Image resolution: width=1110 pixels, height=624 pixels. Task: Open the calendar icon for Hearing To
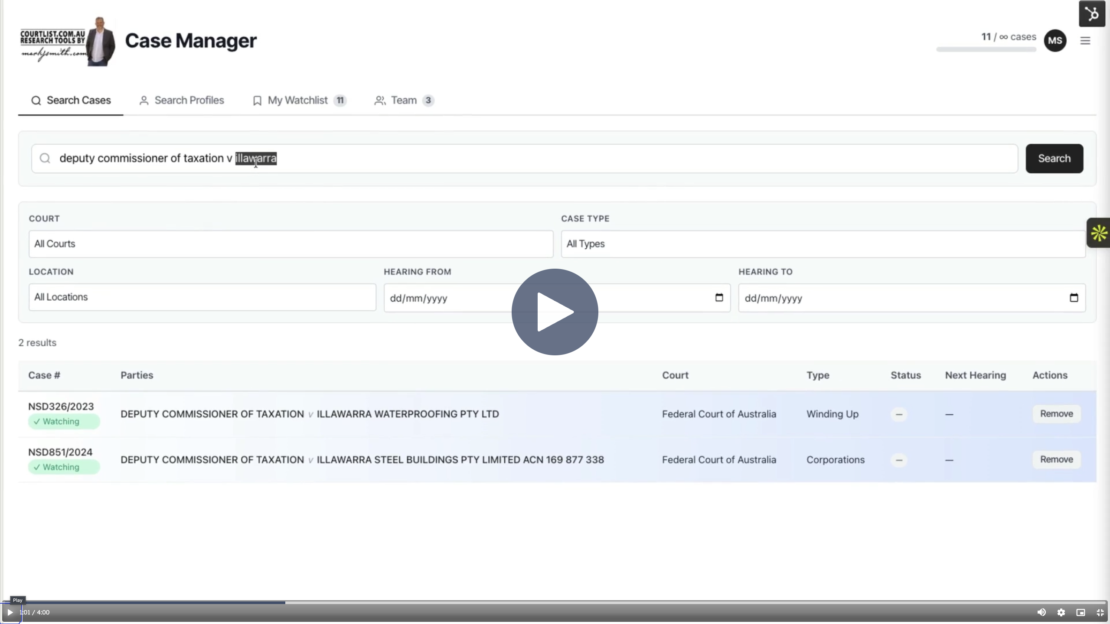tap(1074, 297)
